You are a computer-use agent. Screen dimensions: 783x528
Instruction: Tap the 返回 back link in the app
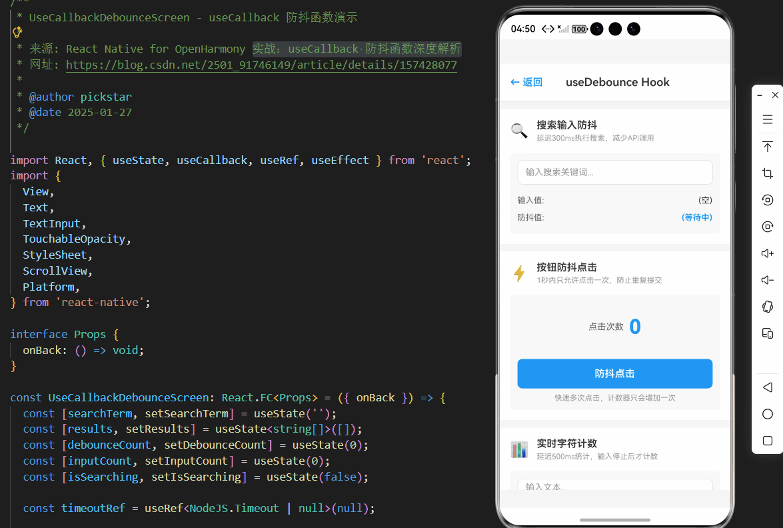pyautogui.click(x=526, y=82)
